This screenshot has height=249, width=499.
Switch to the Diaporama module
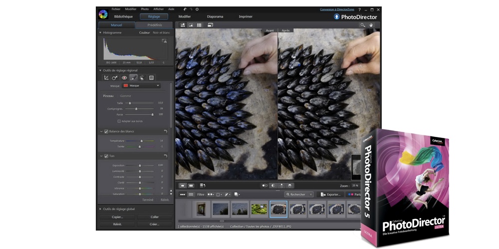[x=215, y=16]
